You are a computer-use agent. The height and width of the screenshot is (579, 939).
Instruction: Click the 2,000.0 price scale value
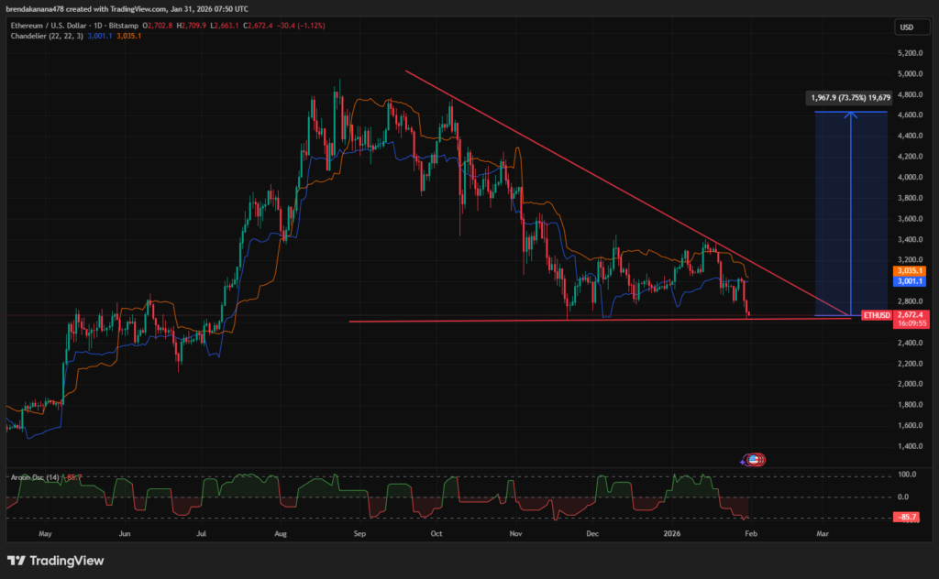click(911, 384)
